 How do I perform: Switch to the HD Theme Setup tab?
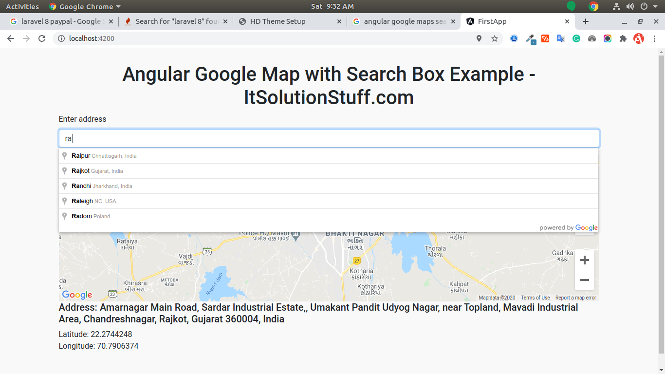(x=277, y=21)
